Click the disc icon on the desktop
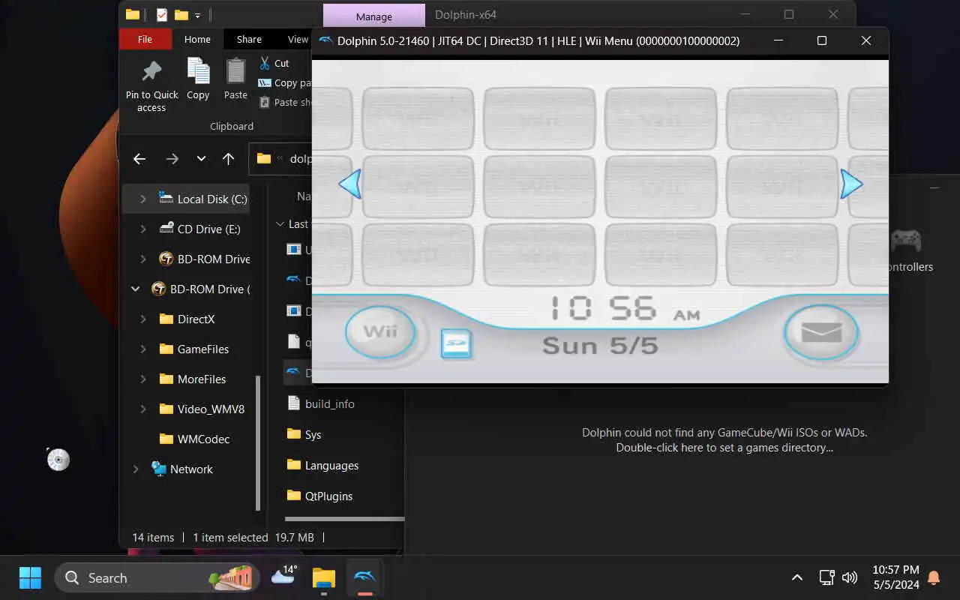Image resolution: width=960 pixels, height=600 pixels. click(x=58, y=459)
